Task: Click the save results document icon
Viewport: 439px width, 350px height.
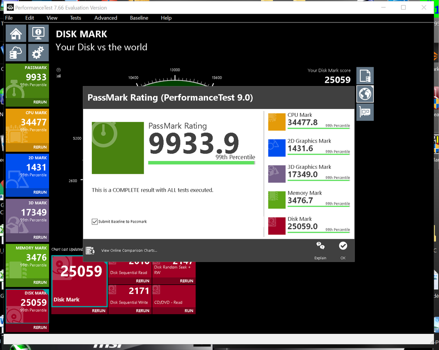Action: [x=365, y=76]
